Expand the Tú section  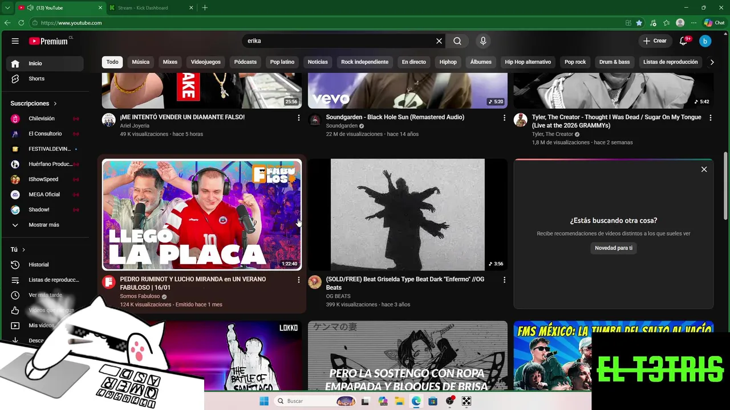click(18, 249)
